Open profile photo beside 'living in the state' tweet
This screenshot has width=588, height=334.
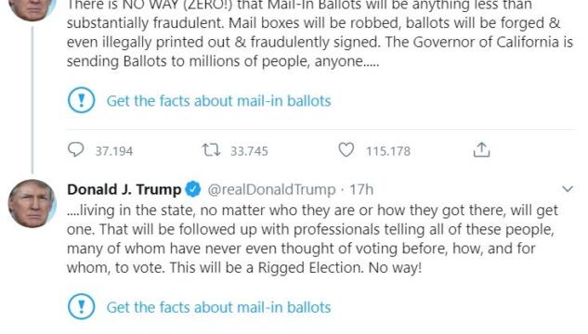[33, 204]
